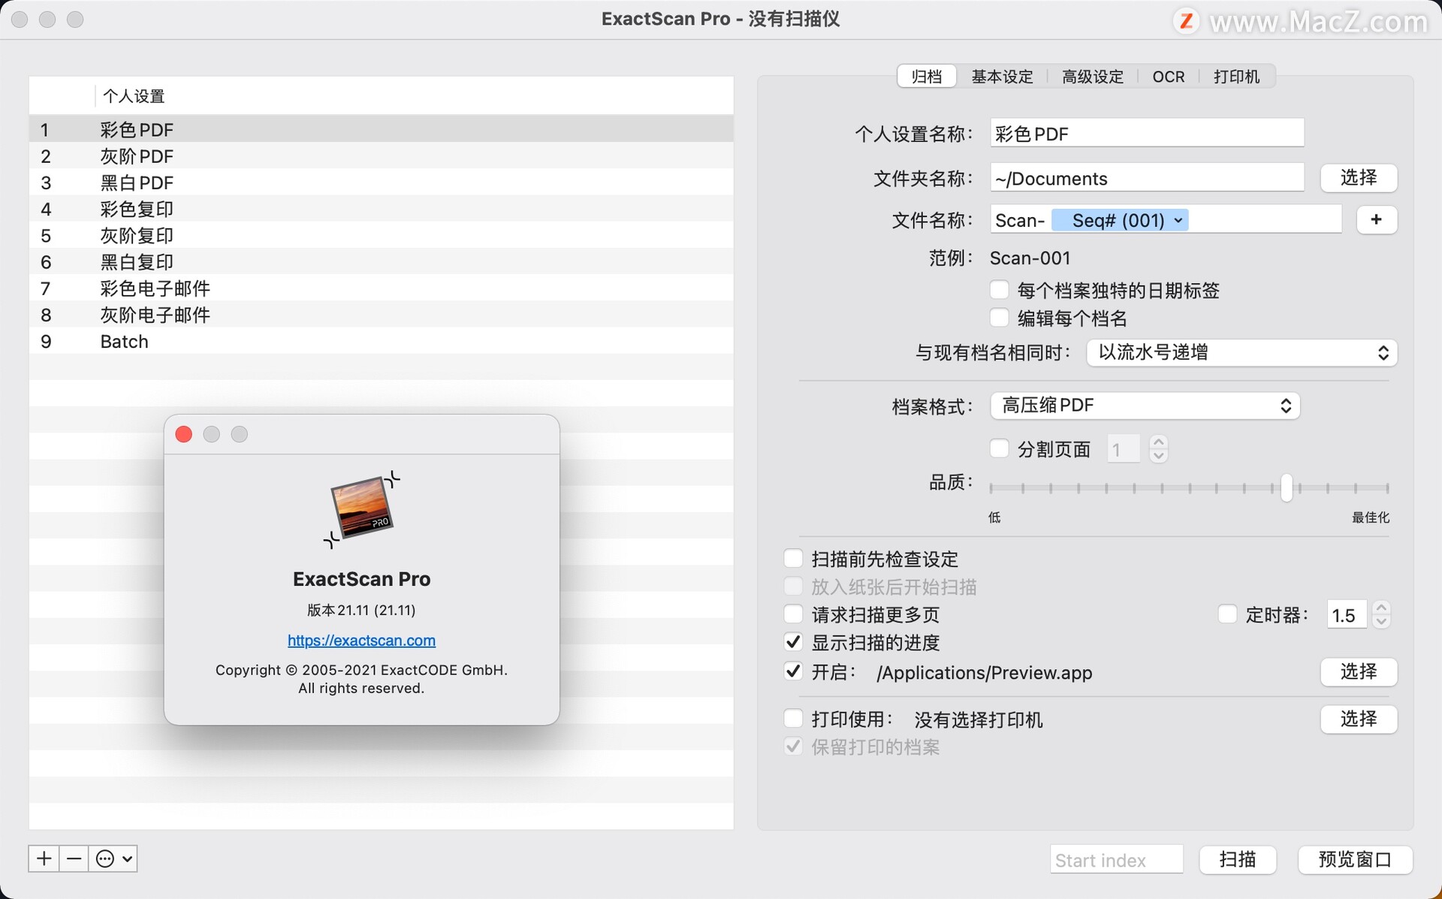Select the 灰阶复印 profile row
Viewport: 1442px width, 899px height.
click(382, 234)
